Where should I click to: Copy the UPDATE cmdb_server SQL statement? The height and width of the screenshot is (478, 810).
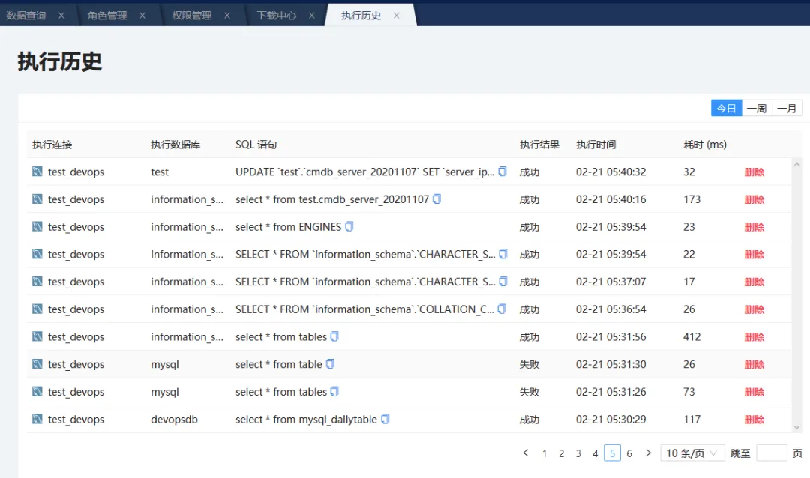(x=502, y=172)
